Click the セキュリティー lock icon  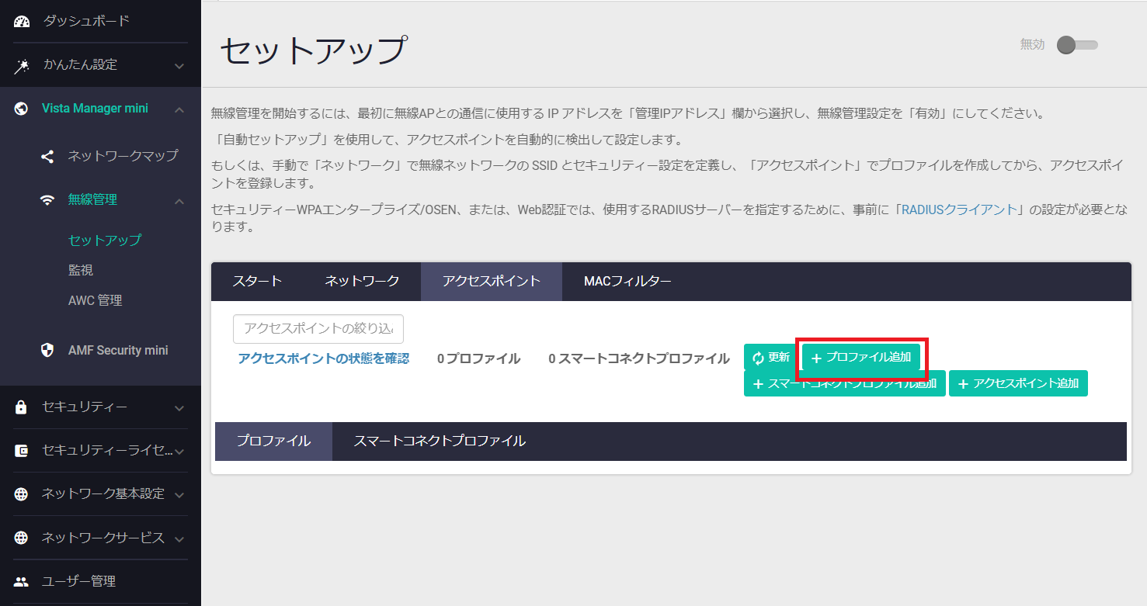22,407
